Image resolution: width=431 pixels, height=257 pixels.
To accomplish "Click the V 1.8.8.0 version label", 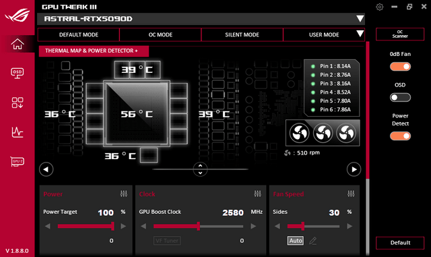I will pyautogui.click(x=17, y=251).
